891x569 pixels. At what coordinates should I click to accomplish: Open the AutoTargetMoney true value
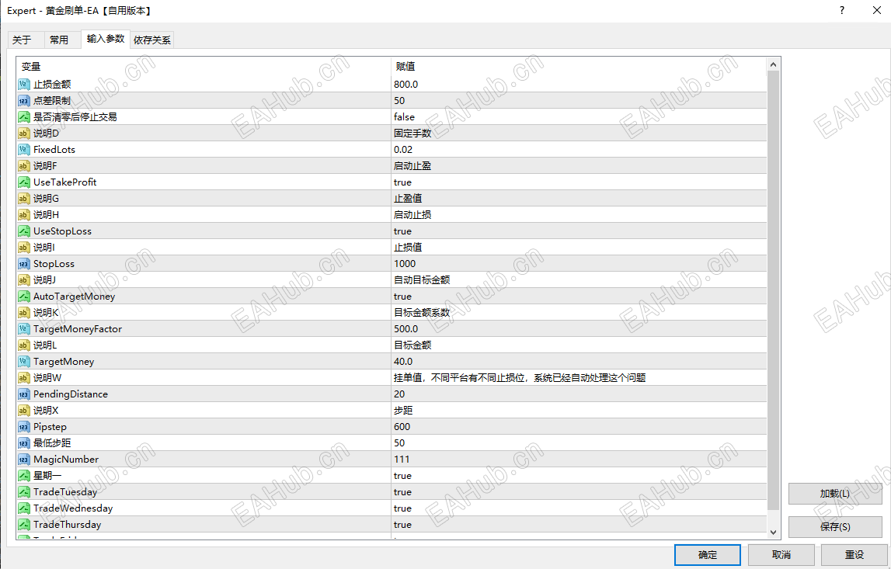(579, 297)
